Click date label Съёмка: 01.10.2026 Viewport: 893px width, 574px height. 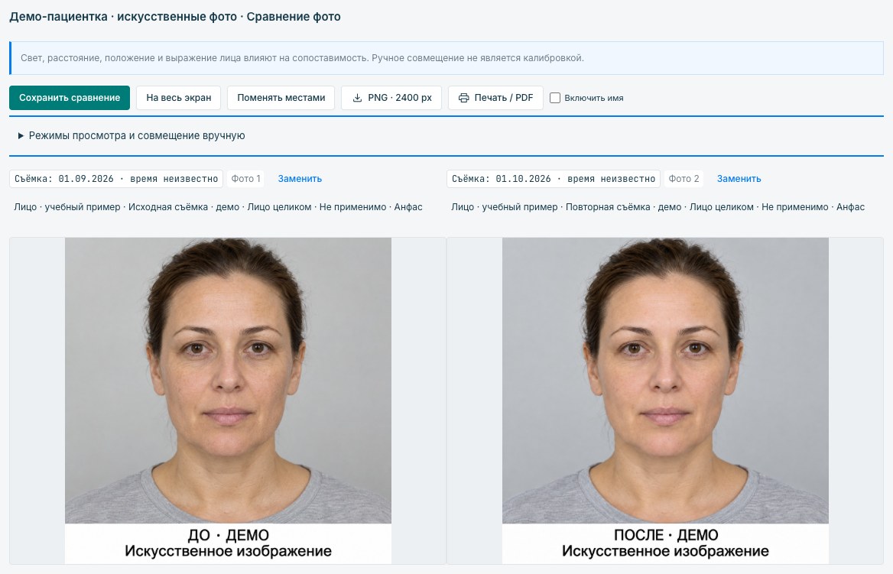coord(554,179)
